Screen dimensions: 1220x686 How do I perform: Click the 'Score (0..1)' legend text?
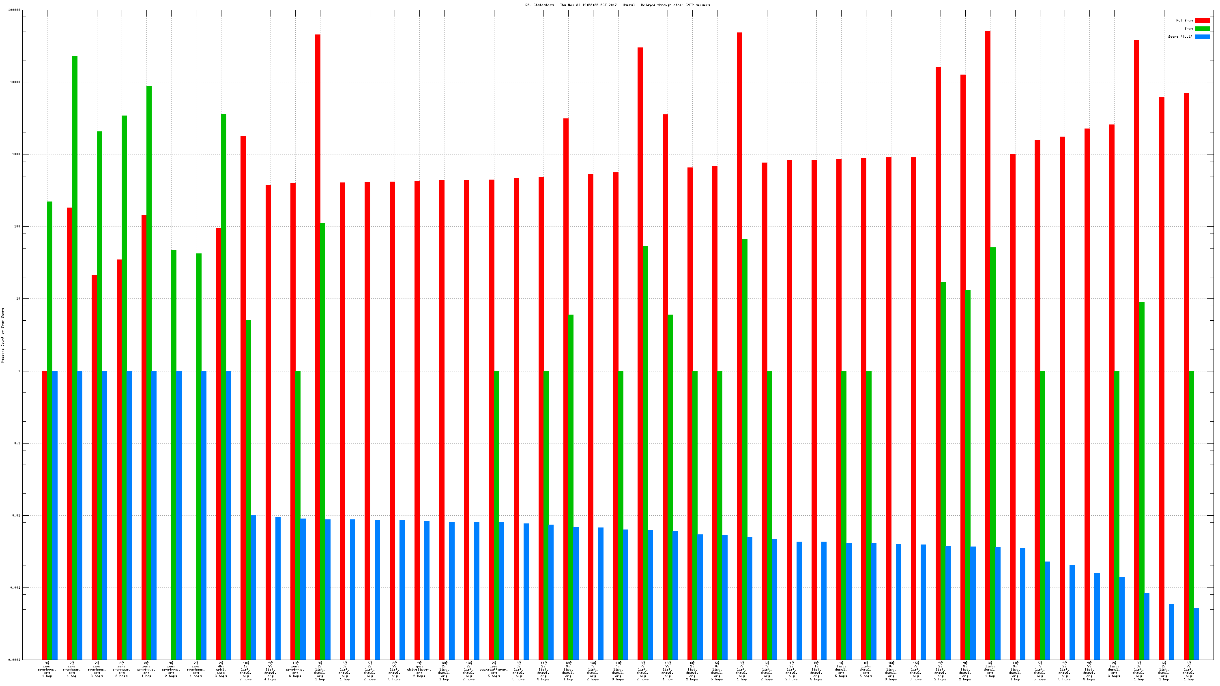pos(1180,36)
